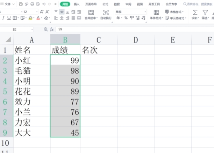Switch to the 视图 tab
Screen dimensions: 214x153
coord(140,4)
